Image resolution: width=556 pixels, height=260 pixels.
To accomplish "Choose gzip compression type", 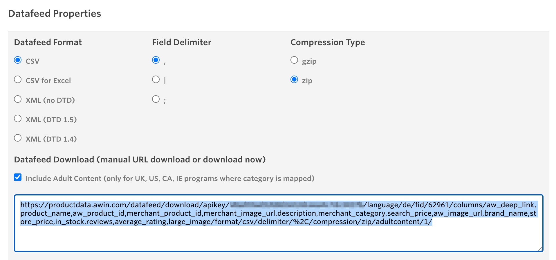I will pos(294,60).
